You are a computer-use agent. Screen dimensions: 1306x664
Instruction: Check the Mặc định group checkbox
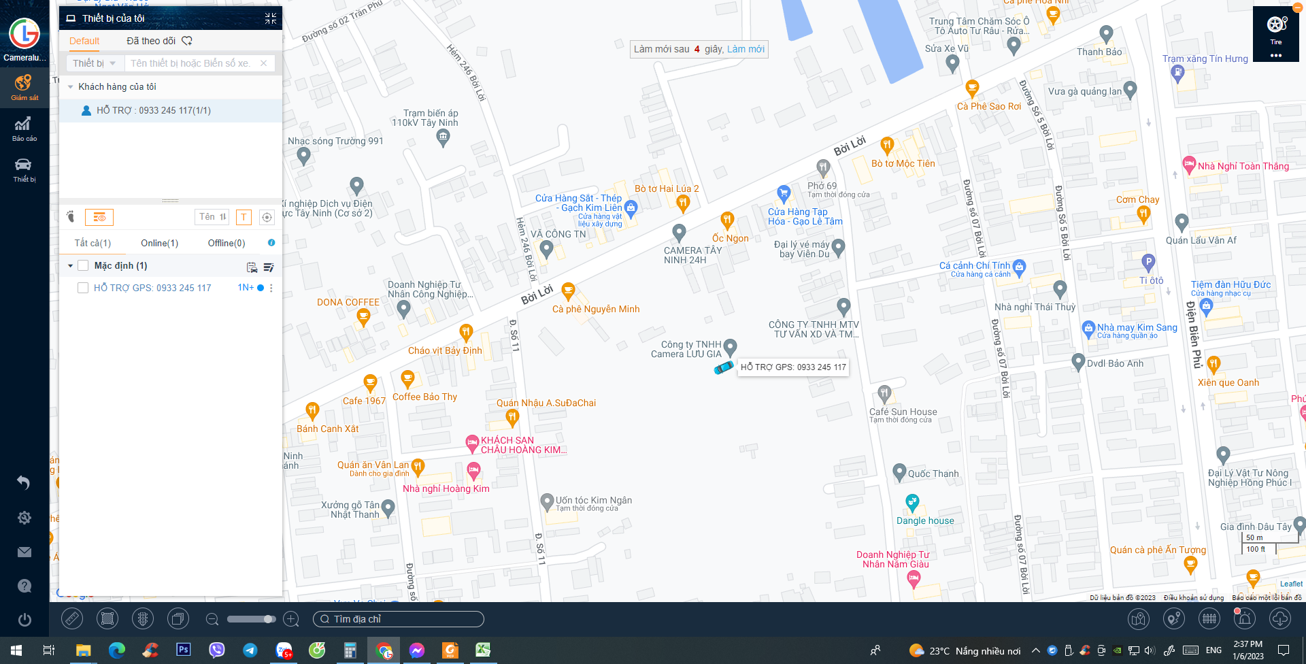point(83,266)
